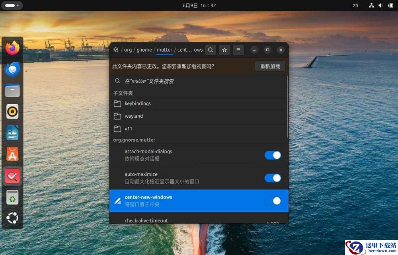The width and height of the screenshot is (398, 255).
Task: Select the auto-maximize key name
Action: tap(141, 174)
